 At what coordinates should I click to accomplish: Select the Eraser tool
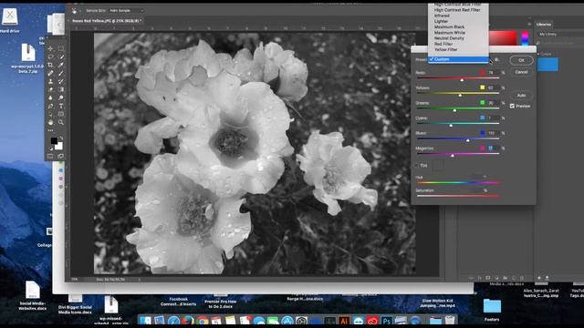tap(50, 89)
